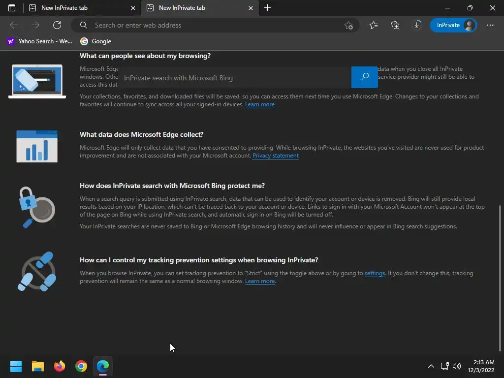This screenshot has height=378, width=504.
Task: Open the Yahoo Search bookmark
Action: [x=39, y=41]
